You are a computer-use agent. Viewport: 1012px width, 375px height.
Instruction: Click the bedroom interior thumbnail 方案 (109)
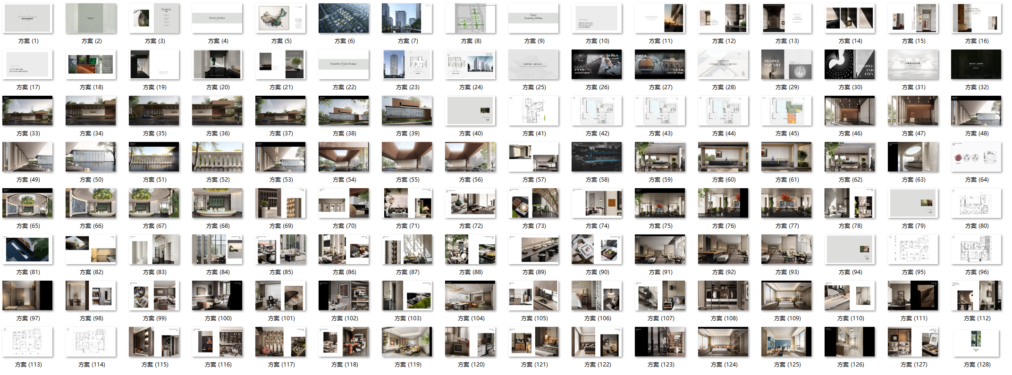[x=787, y=296]
